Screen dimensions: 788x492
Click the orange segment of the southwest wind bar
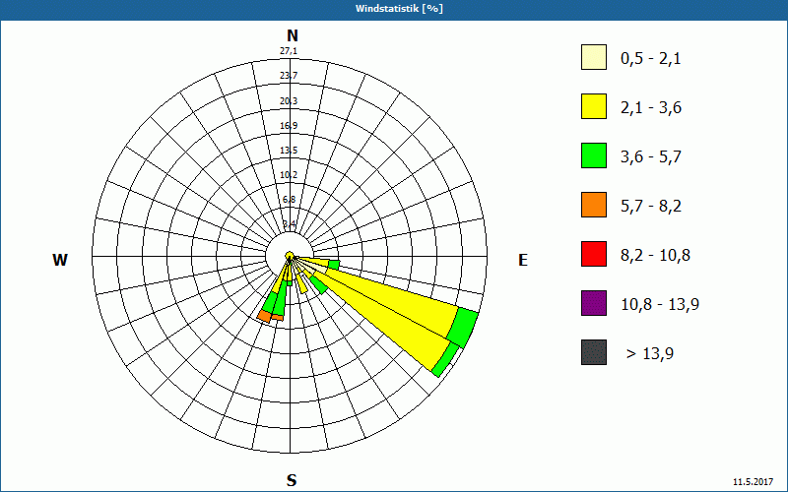[264, 316]
